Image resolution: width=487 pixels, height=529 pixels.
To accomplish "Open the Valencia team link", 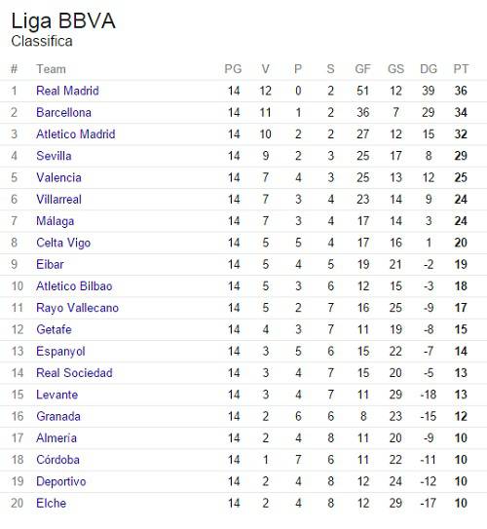I will tap(58, 178).
